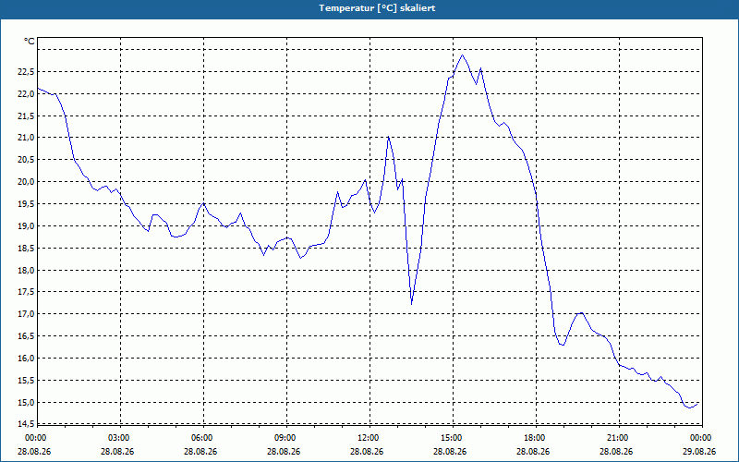Click the 16,5 y-axis label
739x462 pixels.
(x=27, y=336)
